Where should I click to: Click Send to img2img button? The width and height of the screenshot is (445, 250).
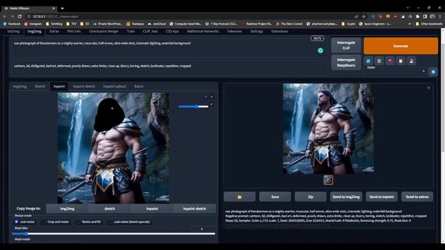(346, 197)
